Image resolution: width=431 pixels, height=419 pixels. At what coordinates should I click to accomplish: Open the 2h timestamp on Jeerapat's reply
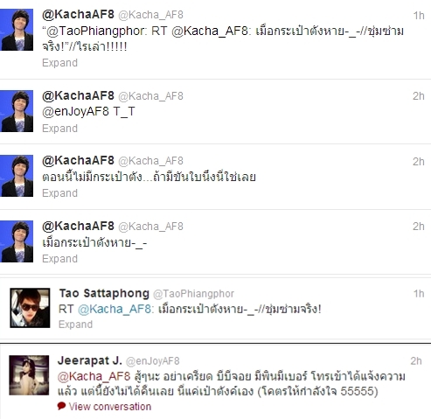pyautogui.click(x=416, y=361)
